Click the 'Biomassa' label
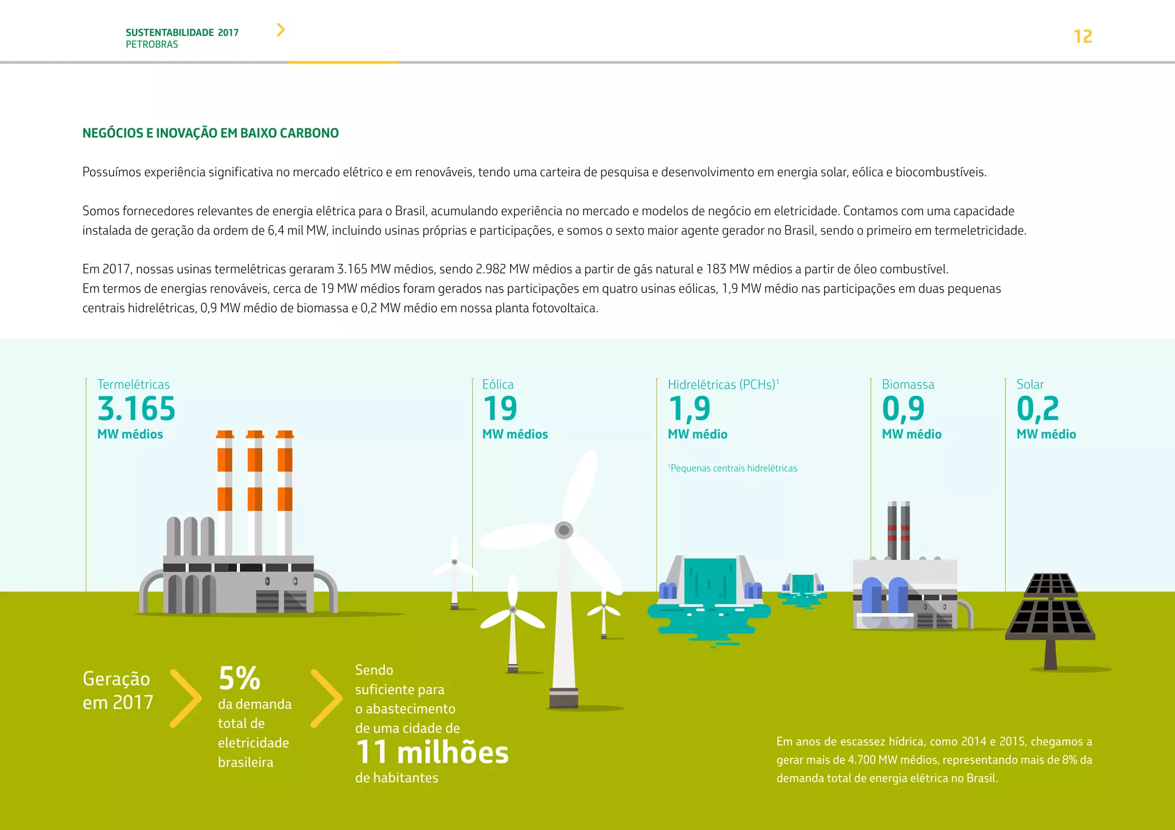This screenshot has height=830, width=1175. tap(908, 384)
